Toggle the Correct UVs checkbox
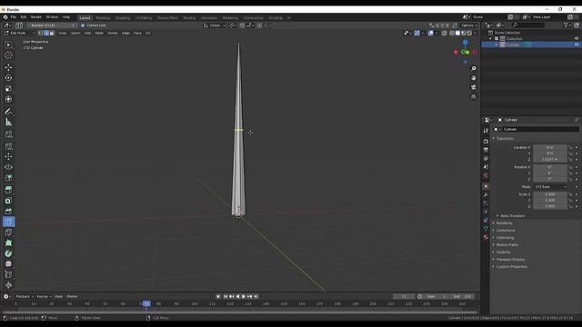 [83, 25]
